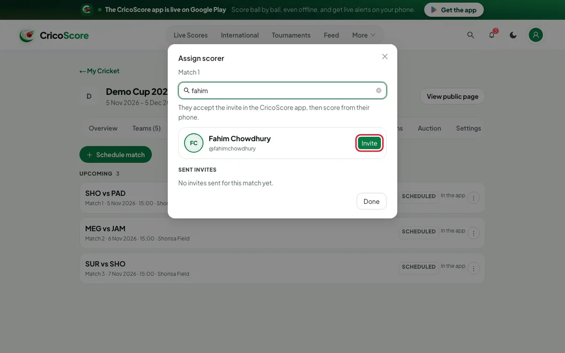565x353 pixels.
Task: Open the International section
Action: (x=240, y=35)
